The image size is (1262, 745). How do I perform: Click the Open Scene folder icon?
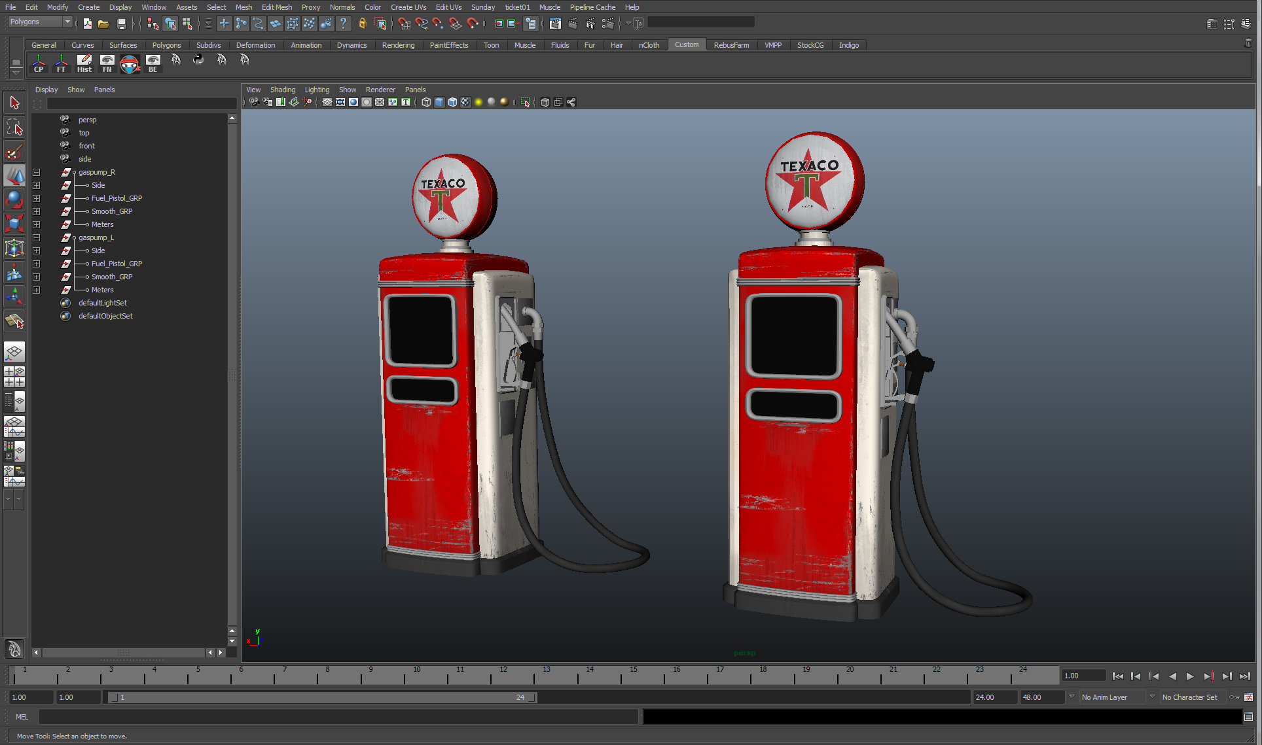coord(103,24)
